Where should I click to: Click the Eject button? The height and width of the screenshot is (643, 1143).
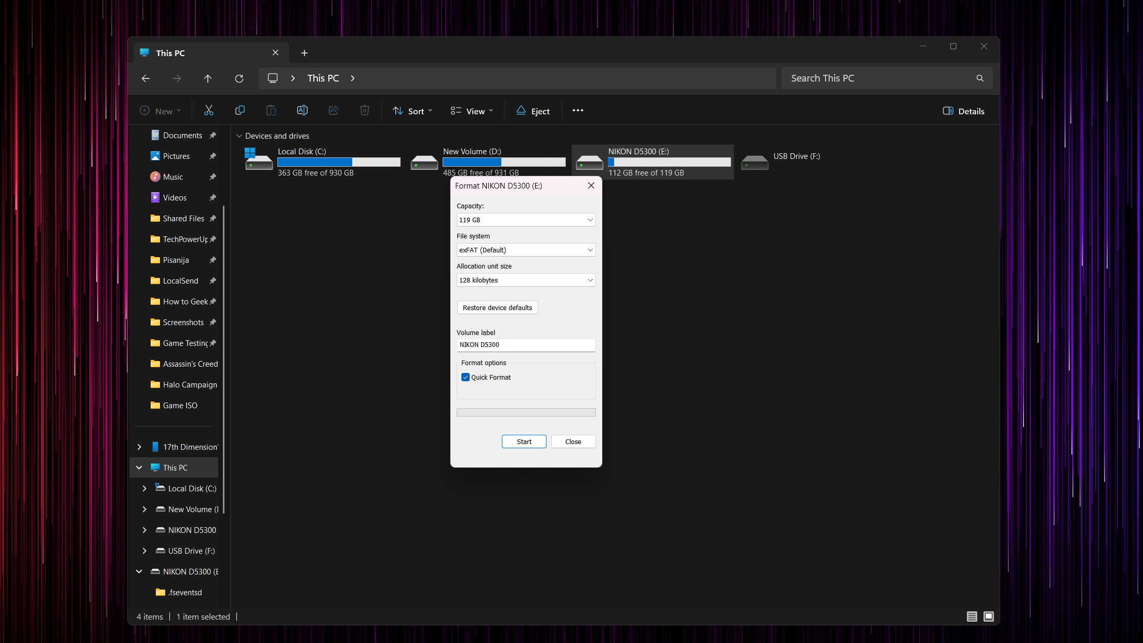(x=533, y=111)
